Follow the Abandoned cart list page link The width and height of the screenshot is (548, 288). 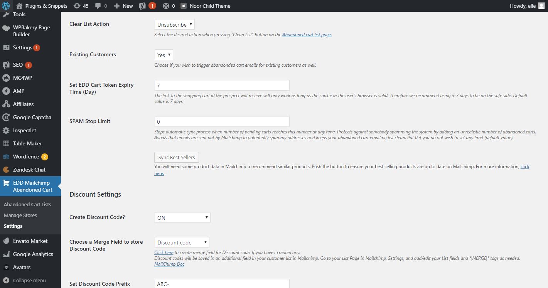(307, 35)
